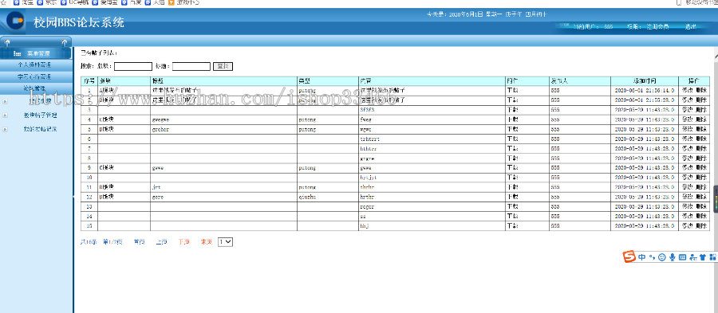Focus the 板块 search input field

133,67
